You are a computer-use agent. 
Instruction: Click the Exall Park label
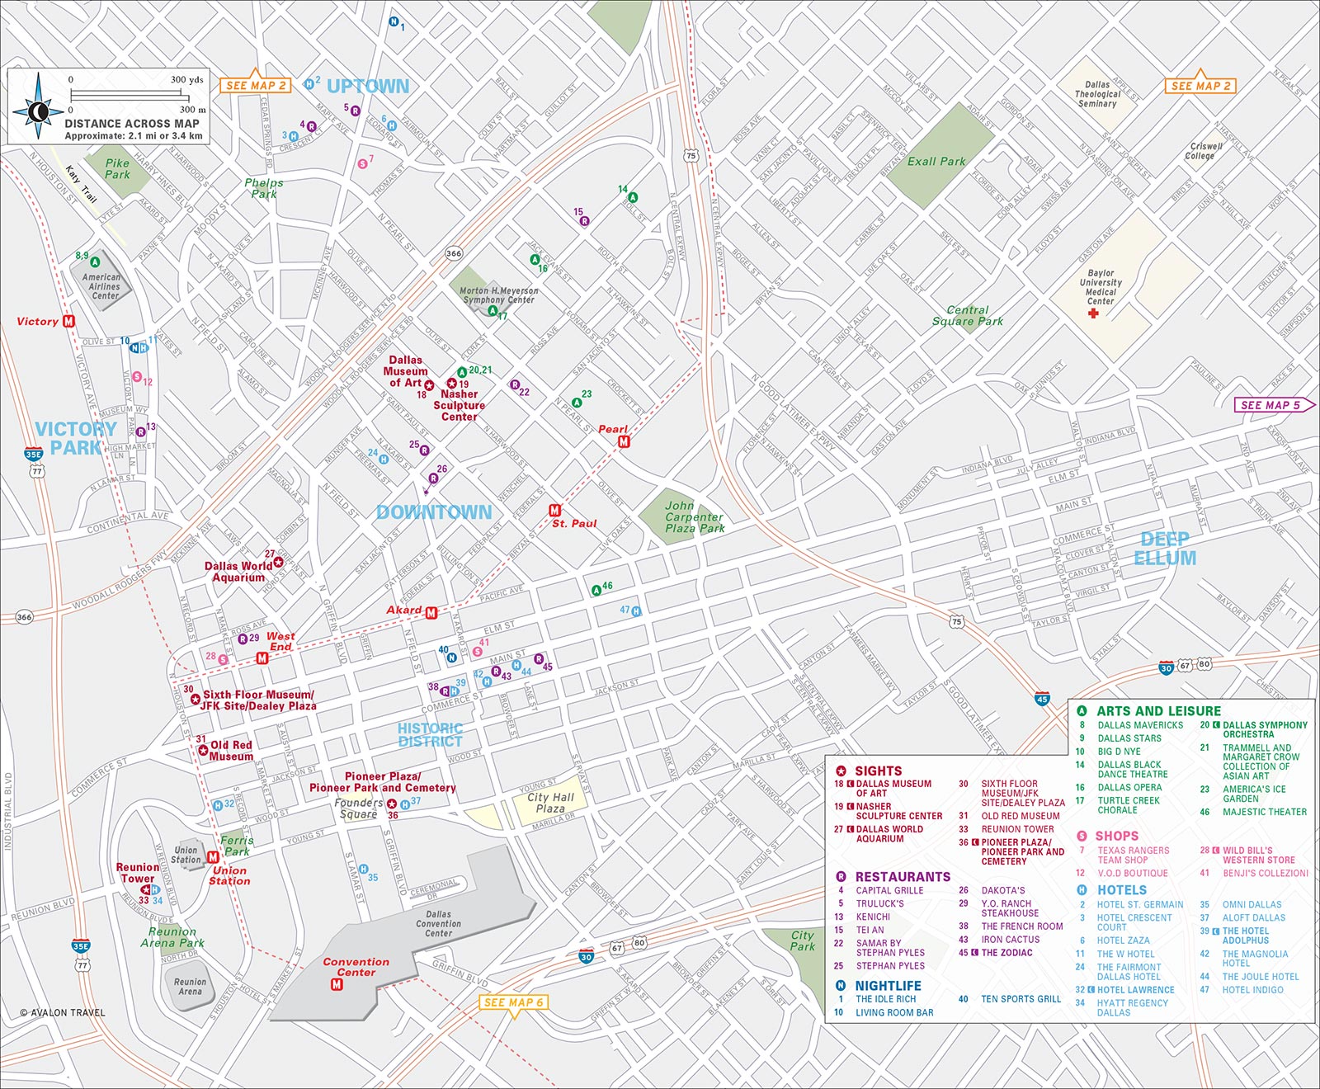click(x=936, y=162)
